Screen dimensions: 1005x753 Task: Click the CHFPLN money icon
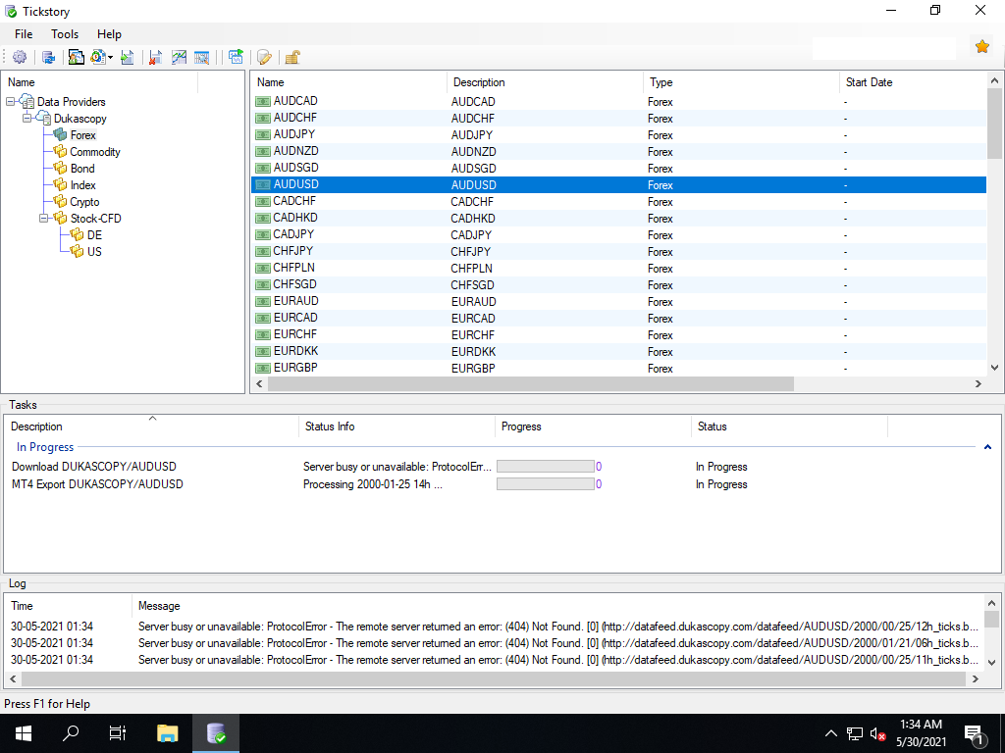pyautogui.click(x=263, y=269)
